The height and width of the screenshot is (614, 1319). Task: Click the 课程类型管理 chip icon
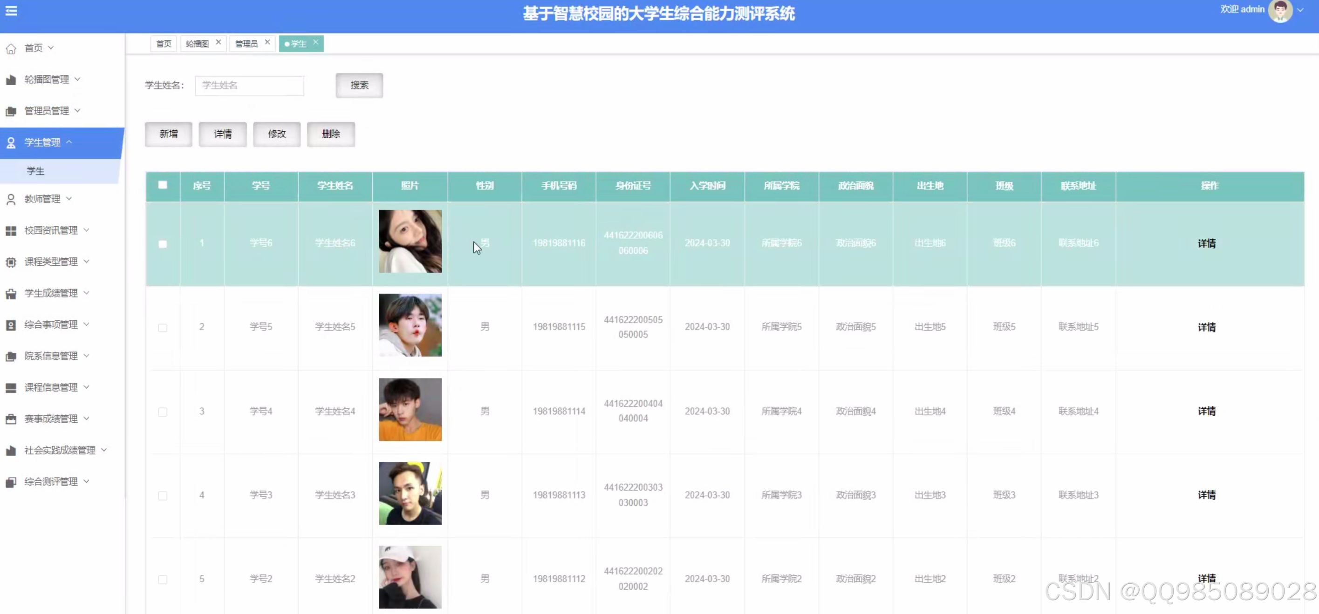click(x=11, y=263)
